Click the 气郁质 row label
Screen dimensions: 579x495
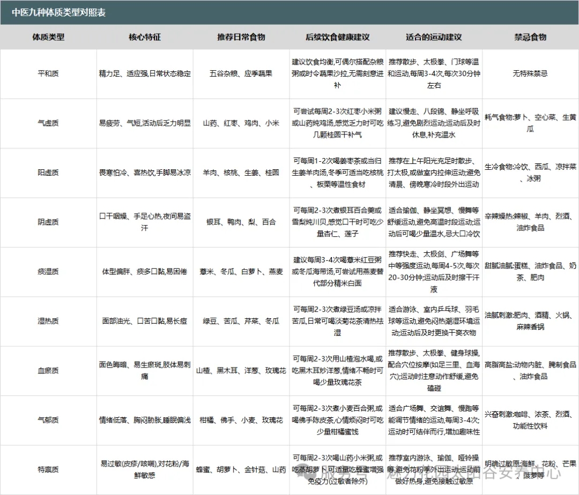coord(48,420)
